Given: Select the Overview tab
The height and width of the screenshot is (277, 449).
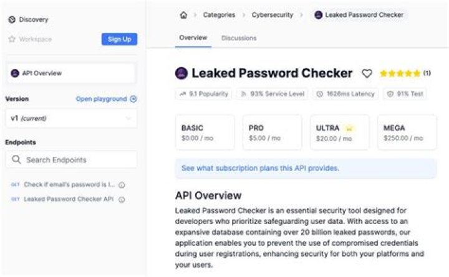Looking at the screenshot, I should click(x=193, y=38).
